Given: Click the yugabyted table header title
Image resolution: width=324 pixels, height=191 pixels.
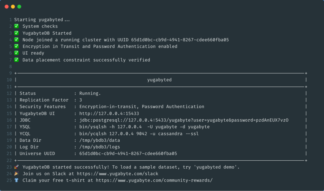Looking at the screenshot, I should [159, 80].
